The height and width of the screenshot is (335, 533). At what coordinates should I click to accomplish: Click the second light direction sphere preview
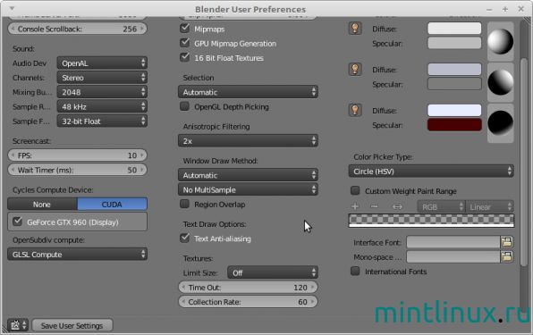(501, 82)
